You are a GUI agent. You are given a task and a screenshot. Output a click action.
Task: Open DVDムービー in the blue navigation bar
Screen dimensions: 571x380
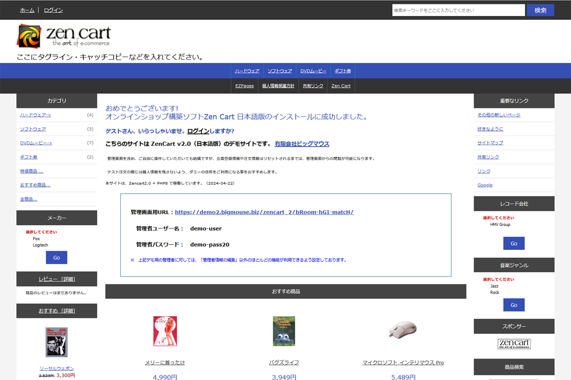click(313, 71)
